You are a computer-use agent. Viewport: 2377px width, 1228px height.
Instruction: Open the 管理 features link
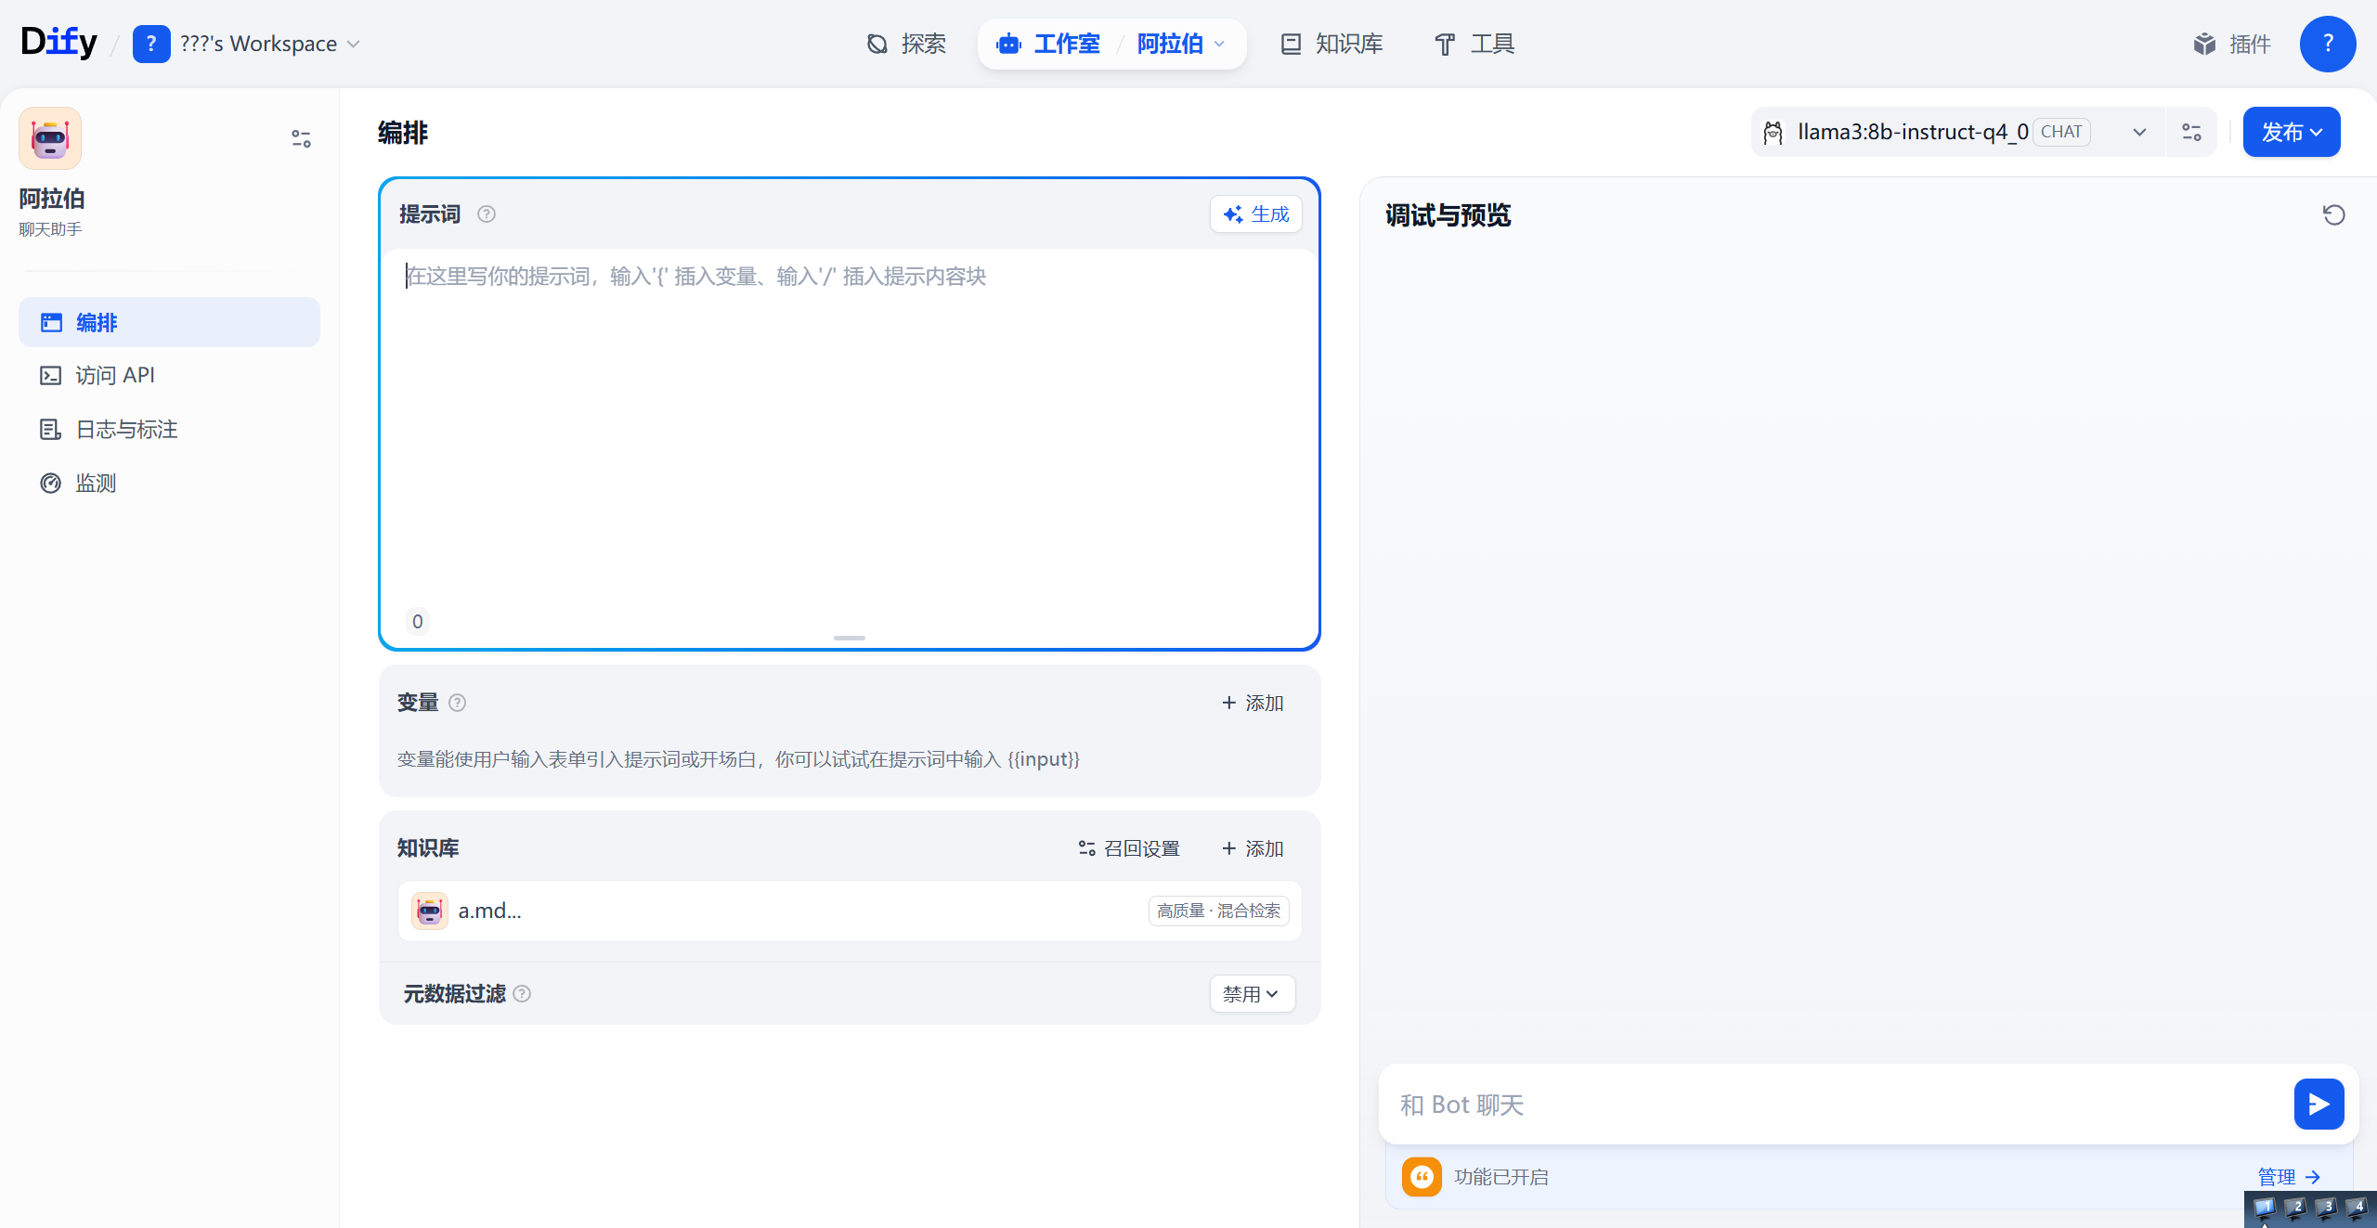pos(2289,1177)
